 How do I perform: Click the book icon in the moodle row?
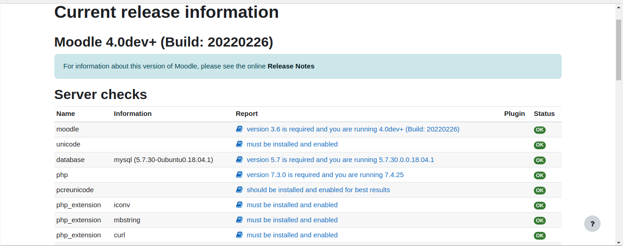point(239,129)
